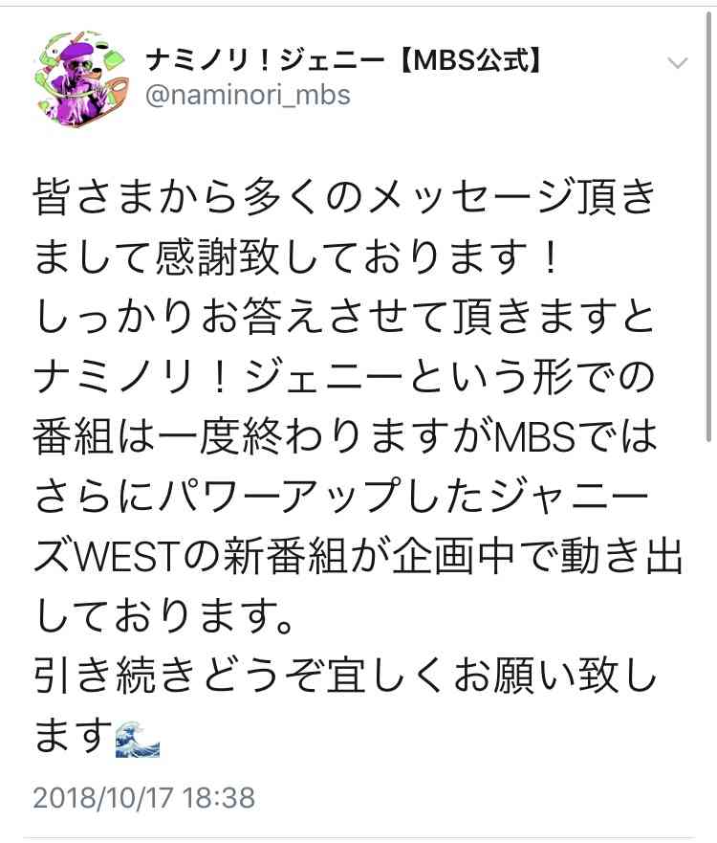Select the tweet line starting 皆さまから多くの
The height and width of the screenshot is (843, 717).
344,197
